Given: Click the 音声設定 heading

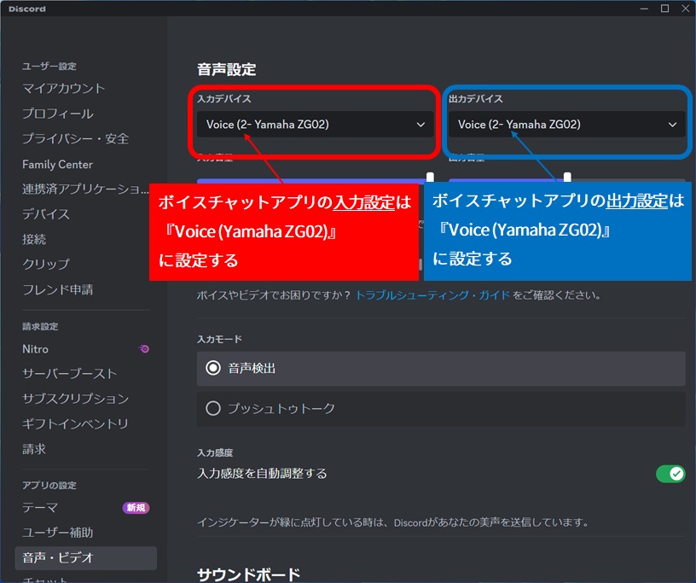Looking at the screenshot, I should coord(227,69).
